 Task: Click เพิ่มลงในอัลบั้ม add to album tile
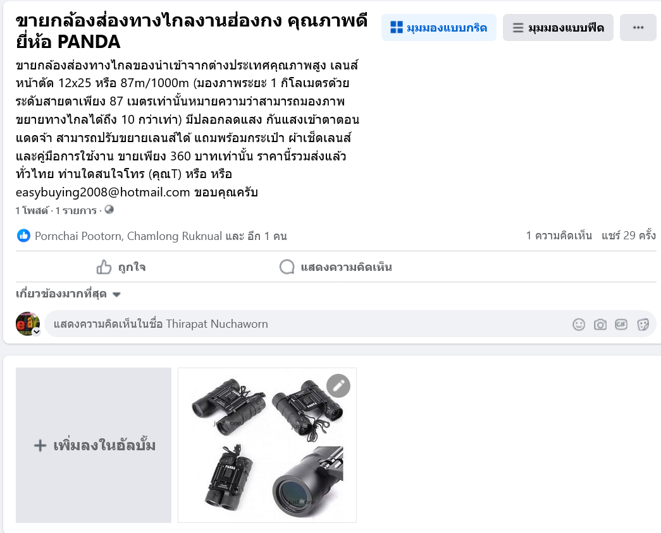pos(94,445)
